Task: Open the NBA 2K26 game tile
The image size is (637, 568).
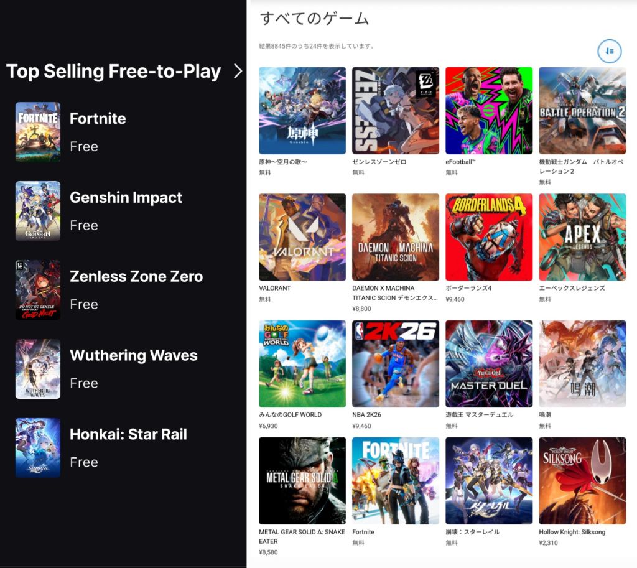Action: (396, 364)
